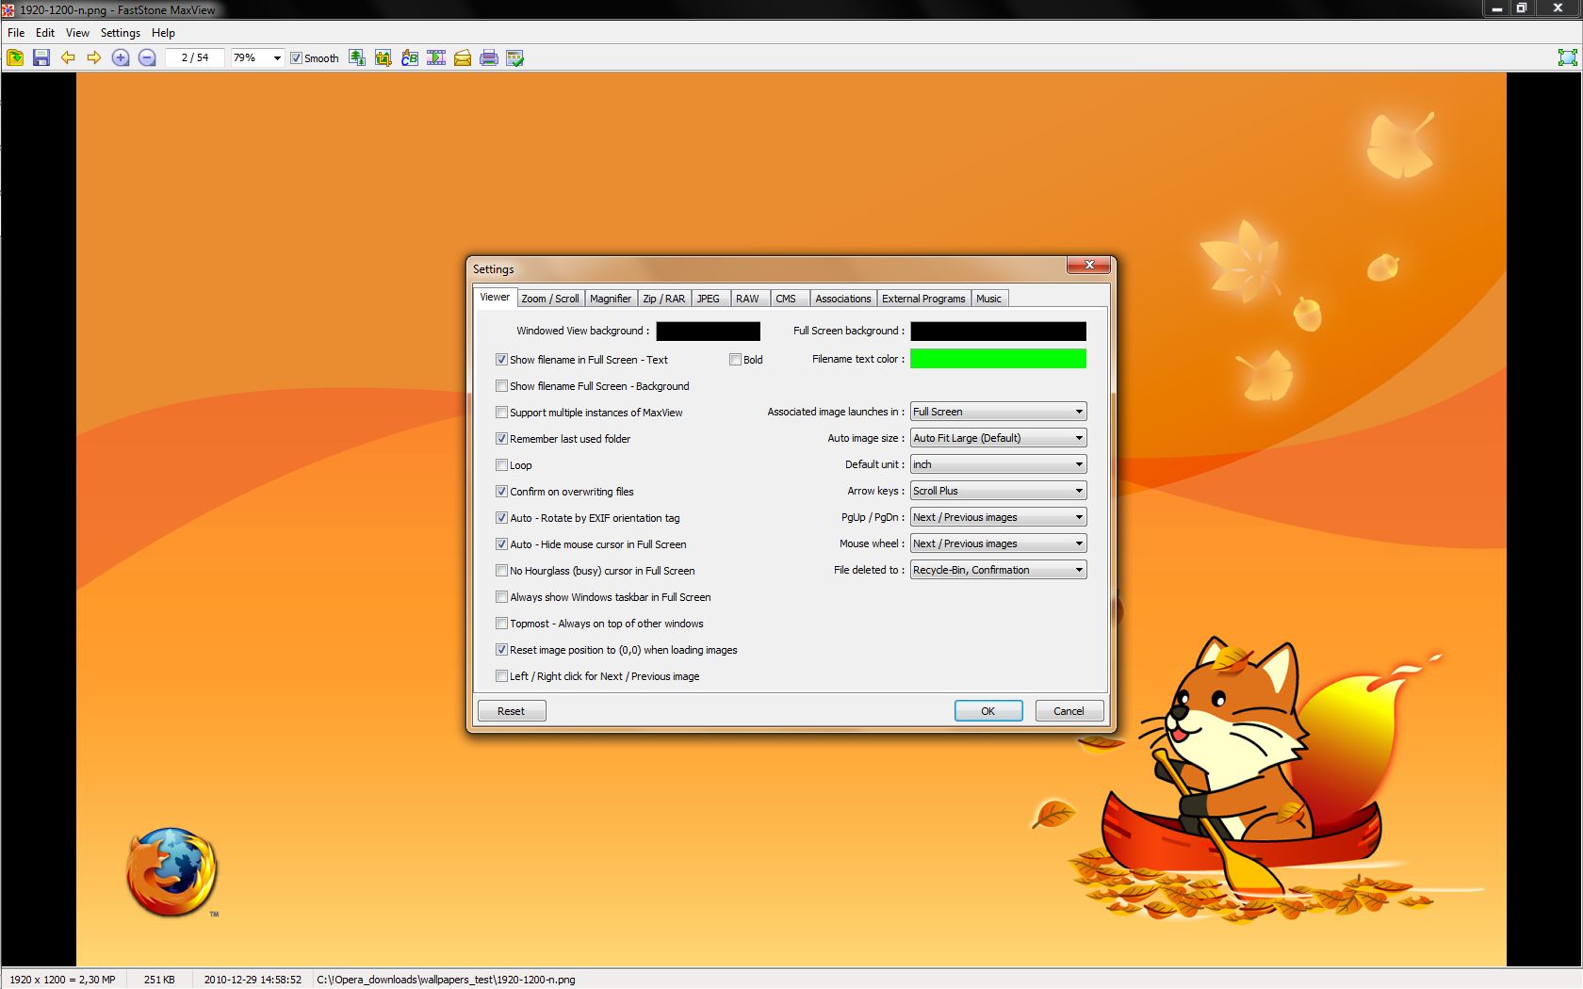Pick the Full Screen background color swatch
This screenshot has width=1583, height=989.
tap(998, 331)
